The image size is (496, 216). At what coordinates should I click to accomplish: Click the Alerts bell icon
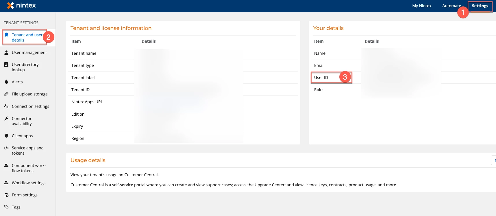(6, 82)
